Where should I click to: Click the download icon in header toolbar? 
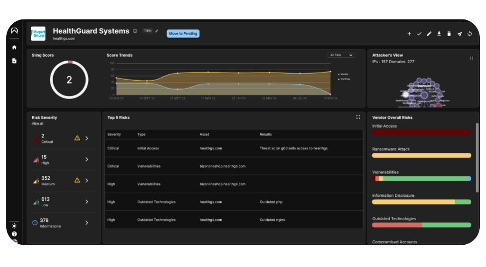tap(439, 34)
